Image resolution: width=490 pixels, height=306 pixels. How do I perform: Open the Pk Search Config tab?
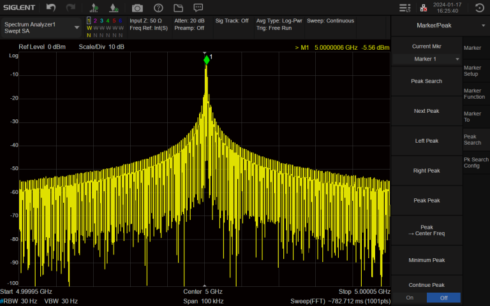[475, 163]
